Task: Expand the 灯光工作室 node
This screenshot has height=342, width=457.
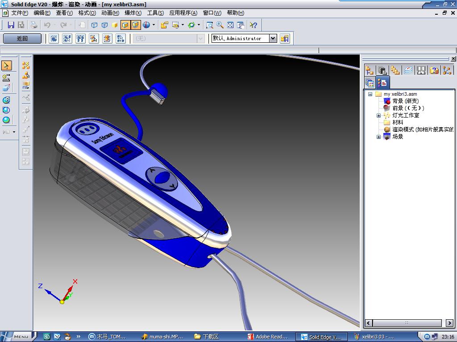Action: [378, 115]
